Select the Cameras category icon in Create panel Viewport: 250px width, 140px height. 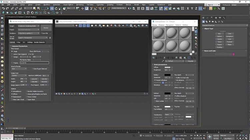213,22
